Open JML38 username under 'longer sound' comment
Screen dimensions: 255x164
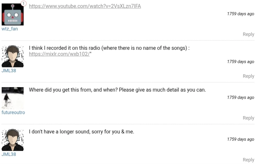[9, 154]
